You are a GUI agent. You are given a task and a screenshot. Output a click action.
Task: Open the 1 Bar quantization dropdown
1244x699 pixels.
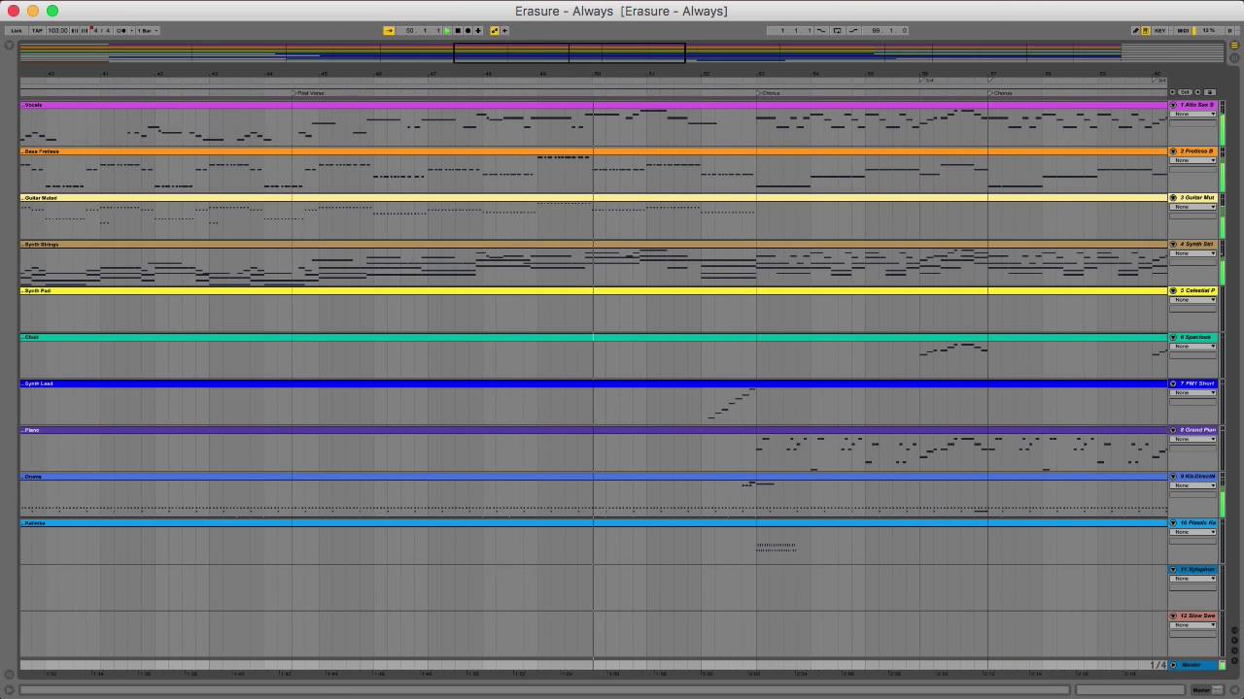click(148, 30)
